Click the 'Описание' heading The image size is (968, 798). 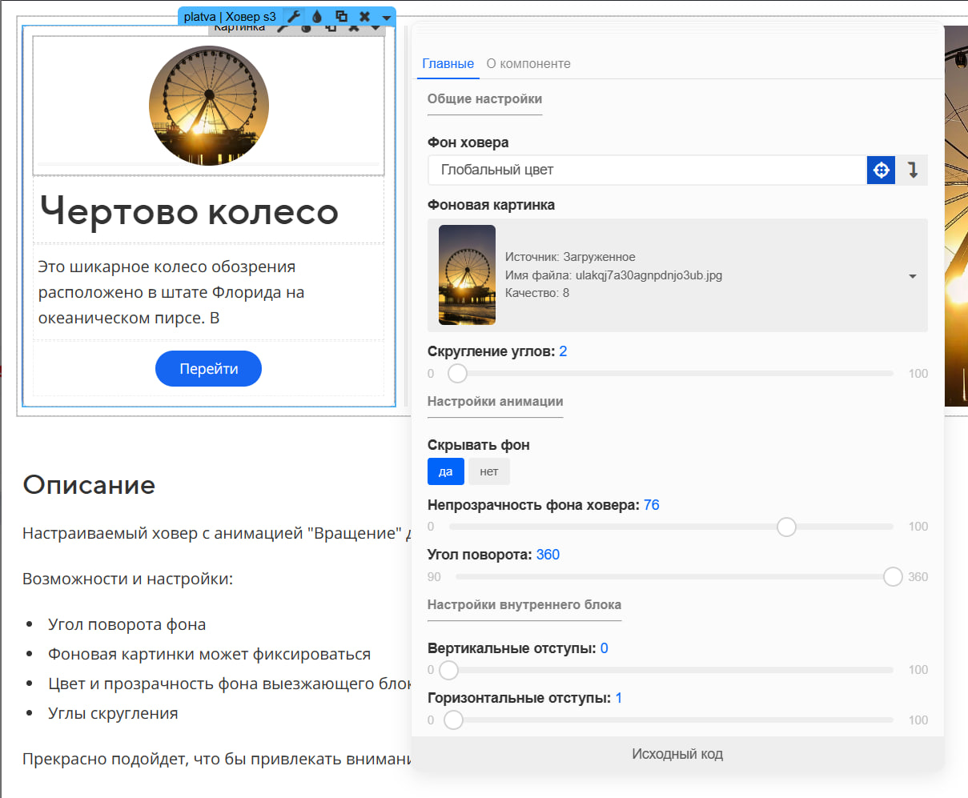pyautogui.click(x=89, y=485)
